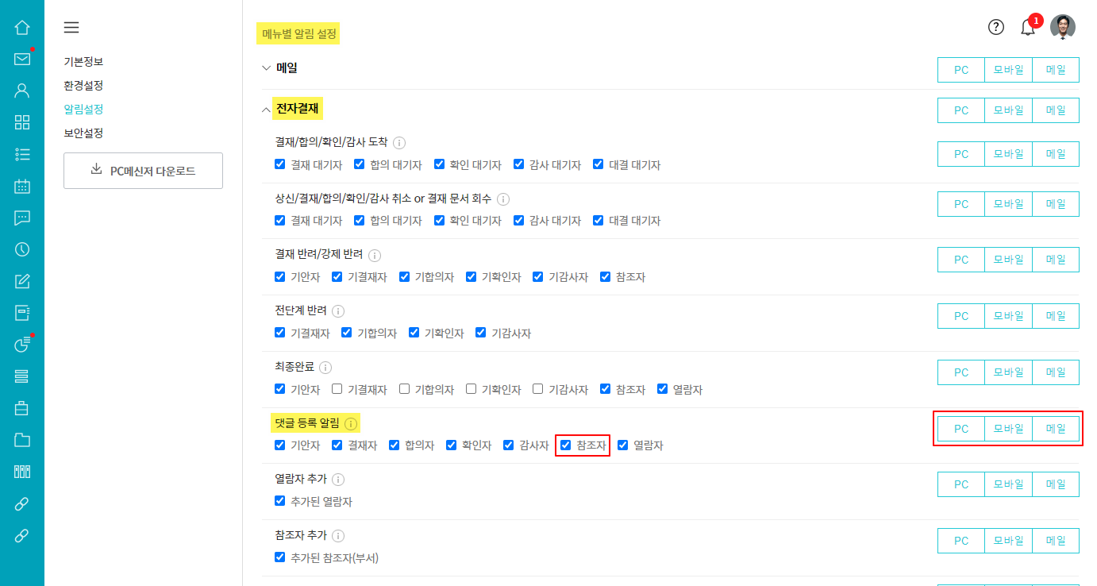Viewport: 1097px width, 586px height.
Task: Open the 보안설정 menu
Action: point(83,133)
